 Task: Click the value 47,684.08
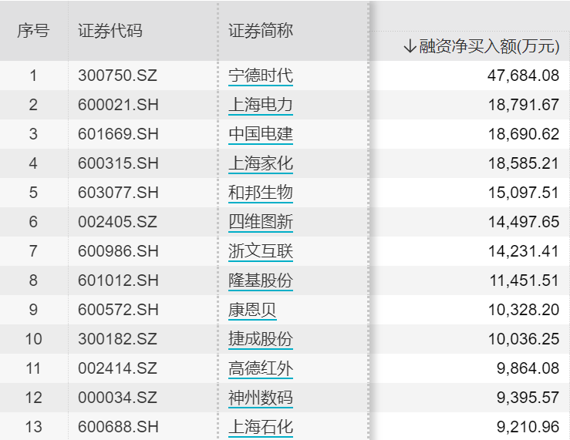[523, 76]
